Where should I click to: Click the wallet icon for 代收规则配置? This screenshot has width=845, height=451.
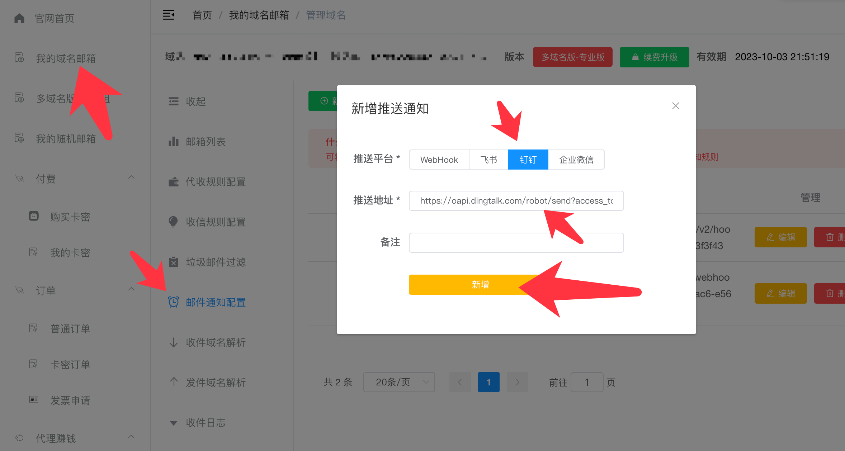pos(174,182)
